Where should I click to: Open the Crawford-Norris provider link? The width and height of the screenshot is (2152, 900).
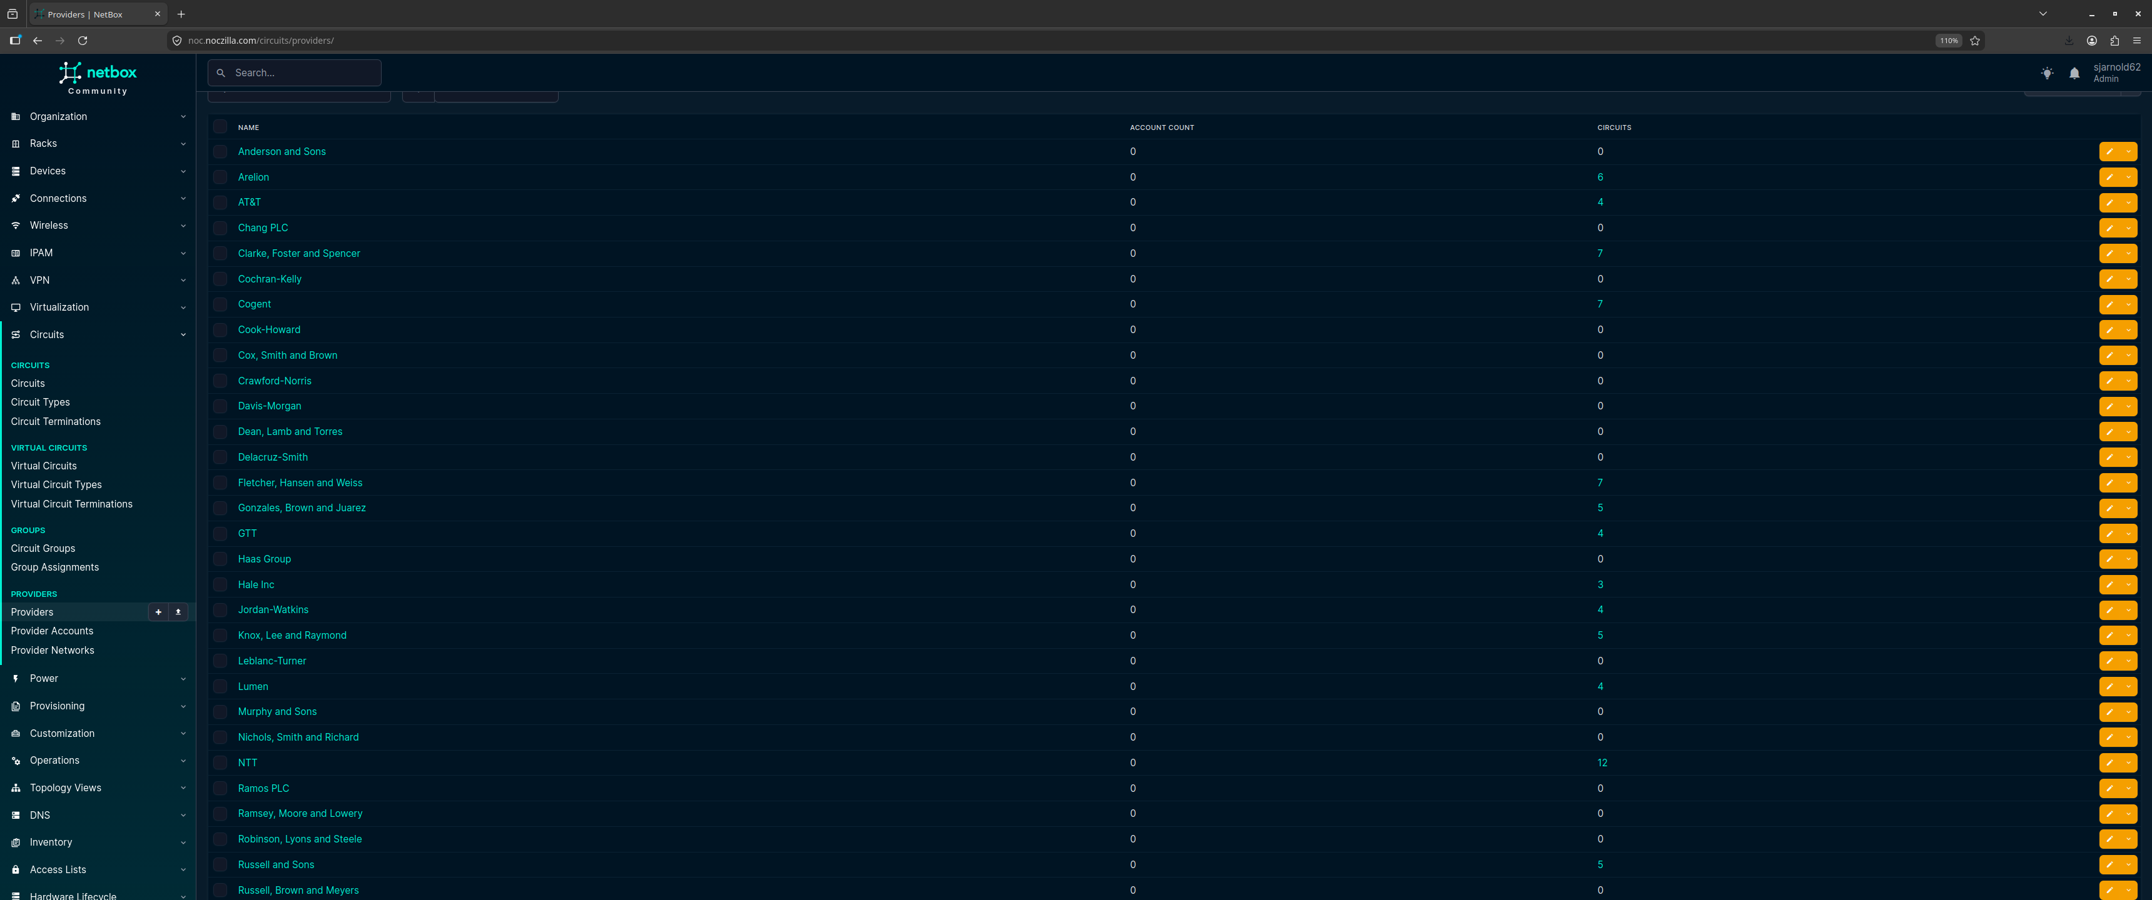click(x=275, y=381)
